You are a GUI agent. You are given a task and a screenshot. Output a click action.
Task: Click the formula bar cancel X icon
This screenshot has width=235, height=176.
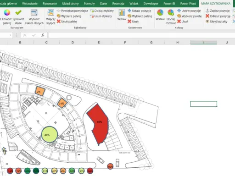pyautogui.click(x=25, y=35)
